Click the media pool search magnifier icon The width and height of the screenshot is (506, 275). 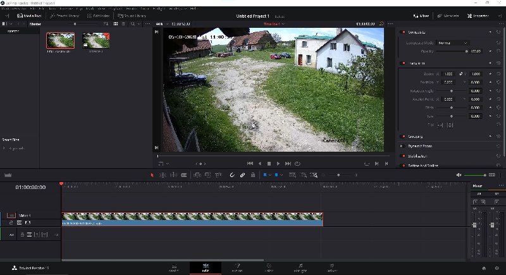tap(133, 24)
